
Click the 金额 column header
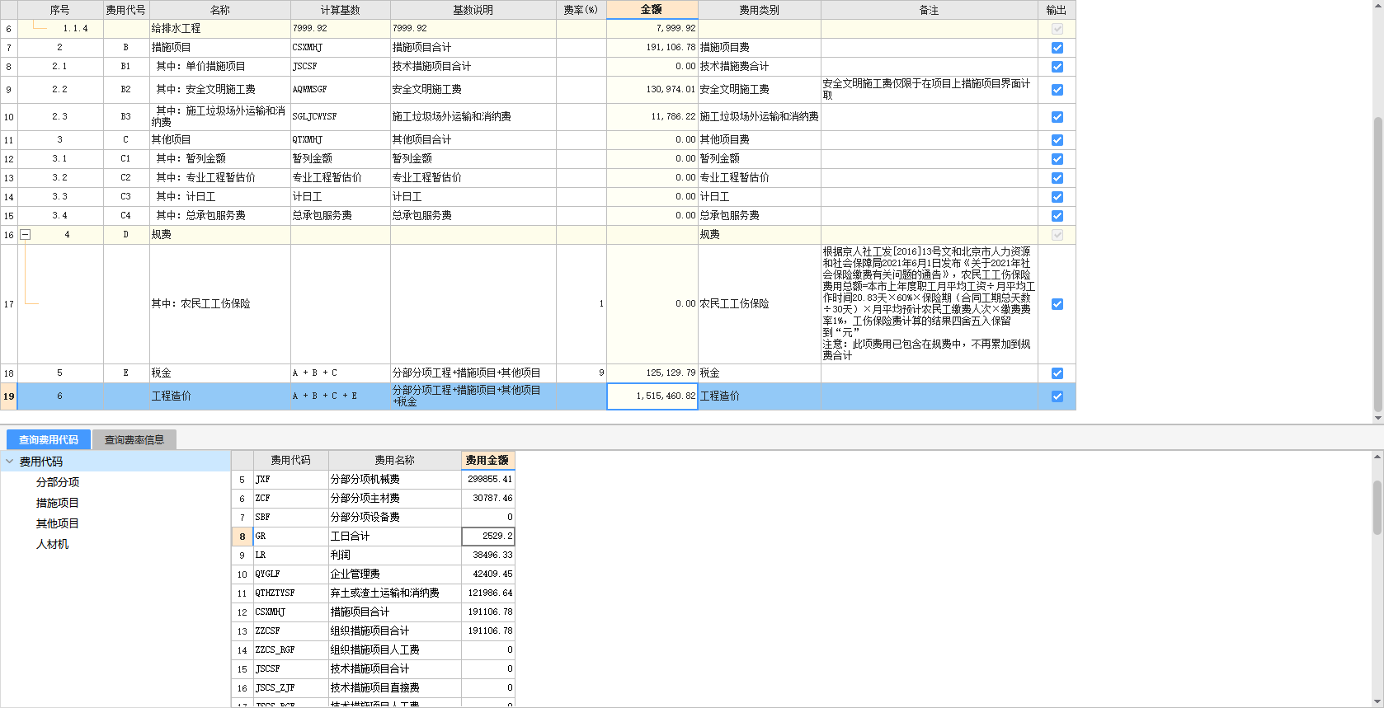pos(652,10)
